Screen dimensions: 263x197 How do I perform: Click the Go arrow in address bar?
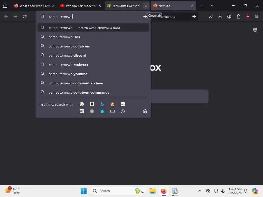(x=145, y=16)
